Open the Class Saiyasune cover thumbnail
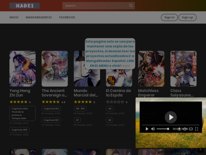 click(x=183, y=69)
